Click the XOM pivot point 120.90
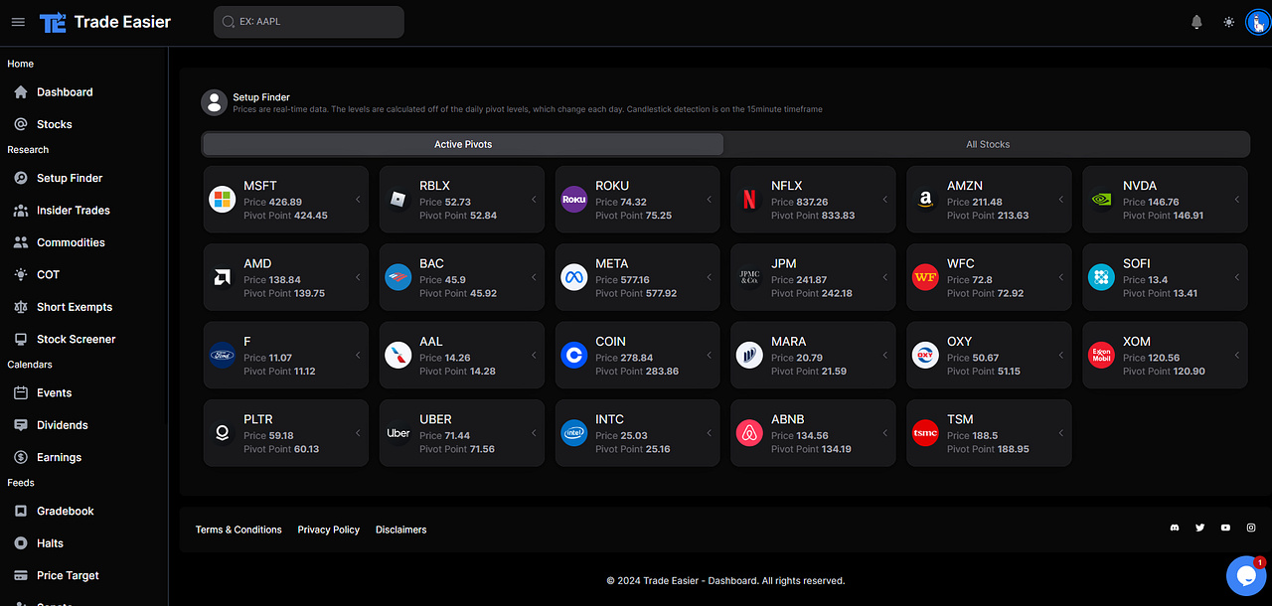This screenshot has height=606, width=1272. [x=1189, y=372]
